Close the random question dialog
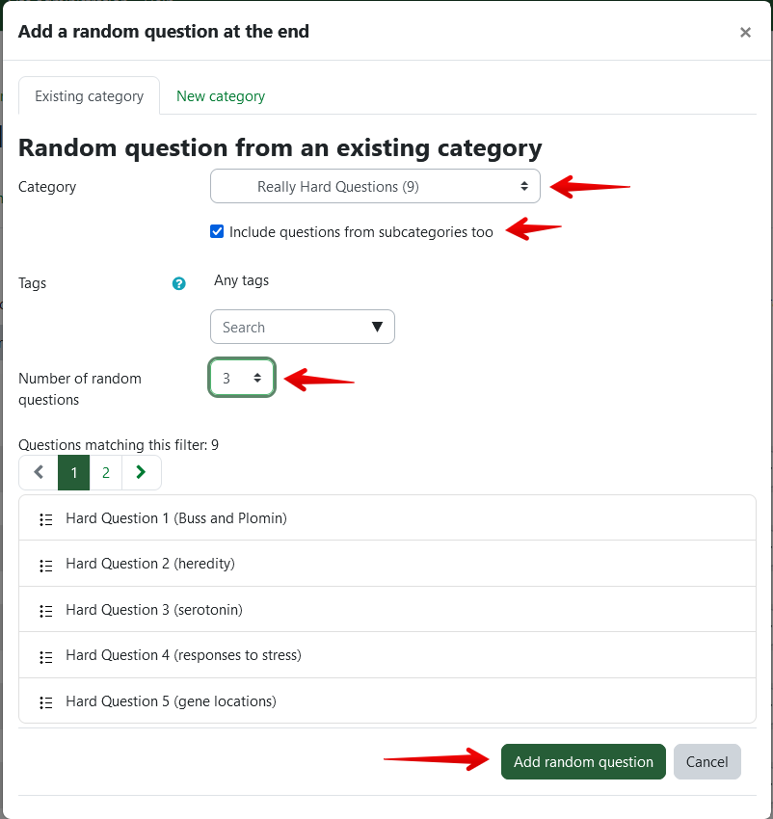773x819 pixels. point(745,32)
